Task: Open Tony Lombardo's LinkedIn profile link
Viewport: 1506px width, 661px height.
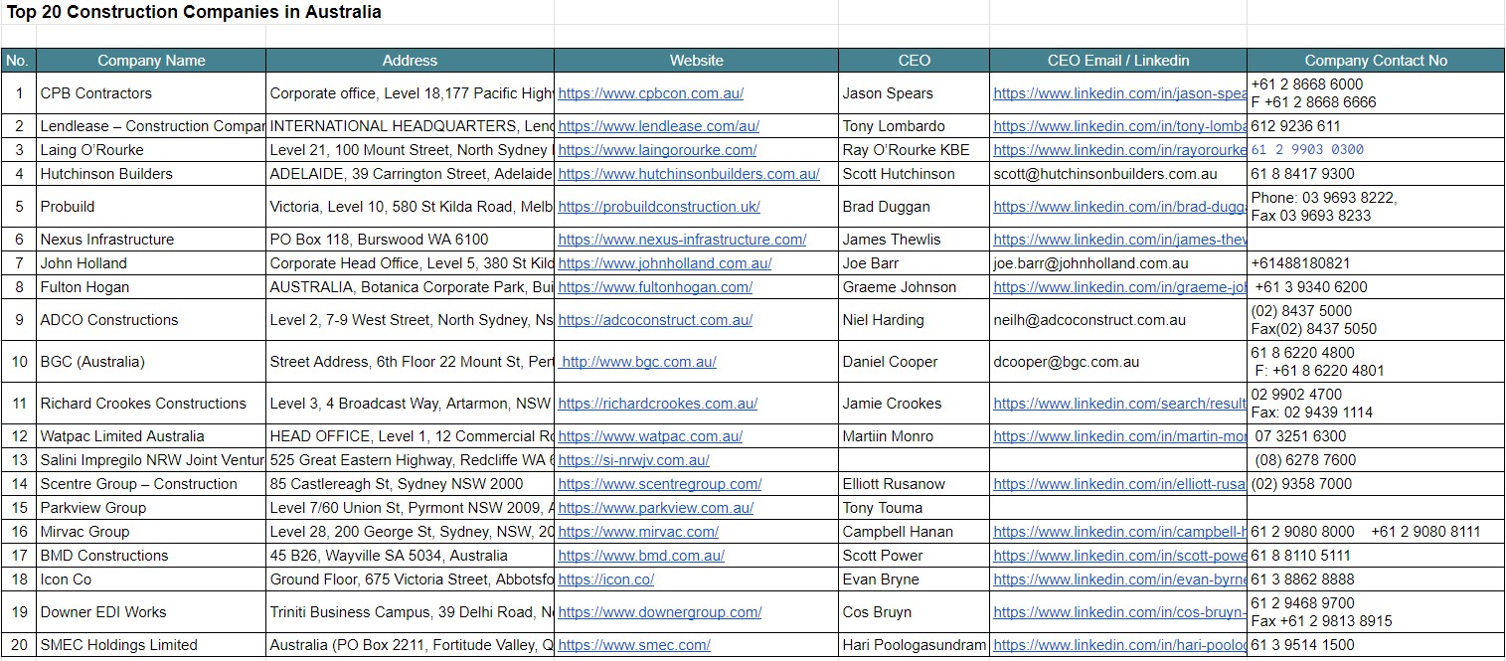Action: (1119, 126)
